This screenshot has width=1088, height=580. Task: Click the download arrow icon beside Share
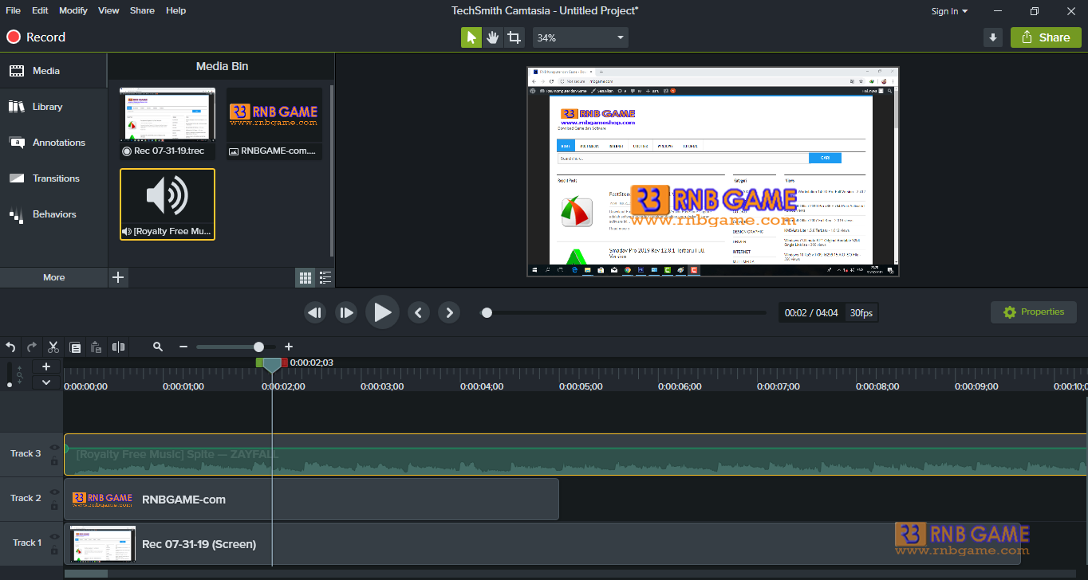click(x=993, y=37)
